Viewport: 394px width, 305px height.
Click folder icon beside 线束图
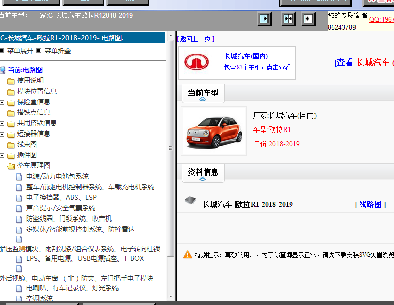[11, 145]
